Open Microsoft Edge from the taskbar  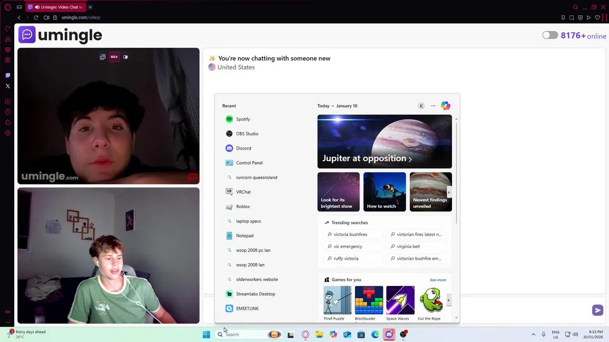tap(375, 334)
